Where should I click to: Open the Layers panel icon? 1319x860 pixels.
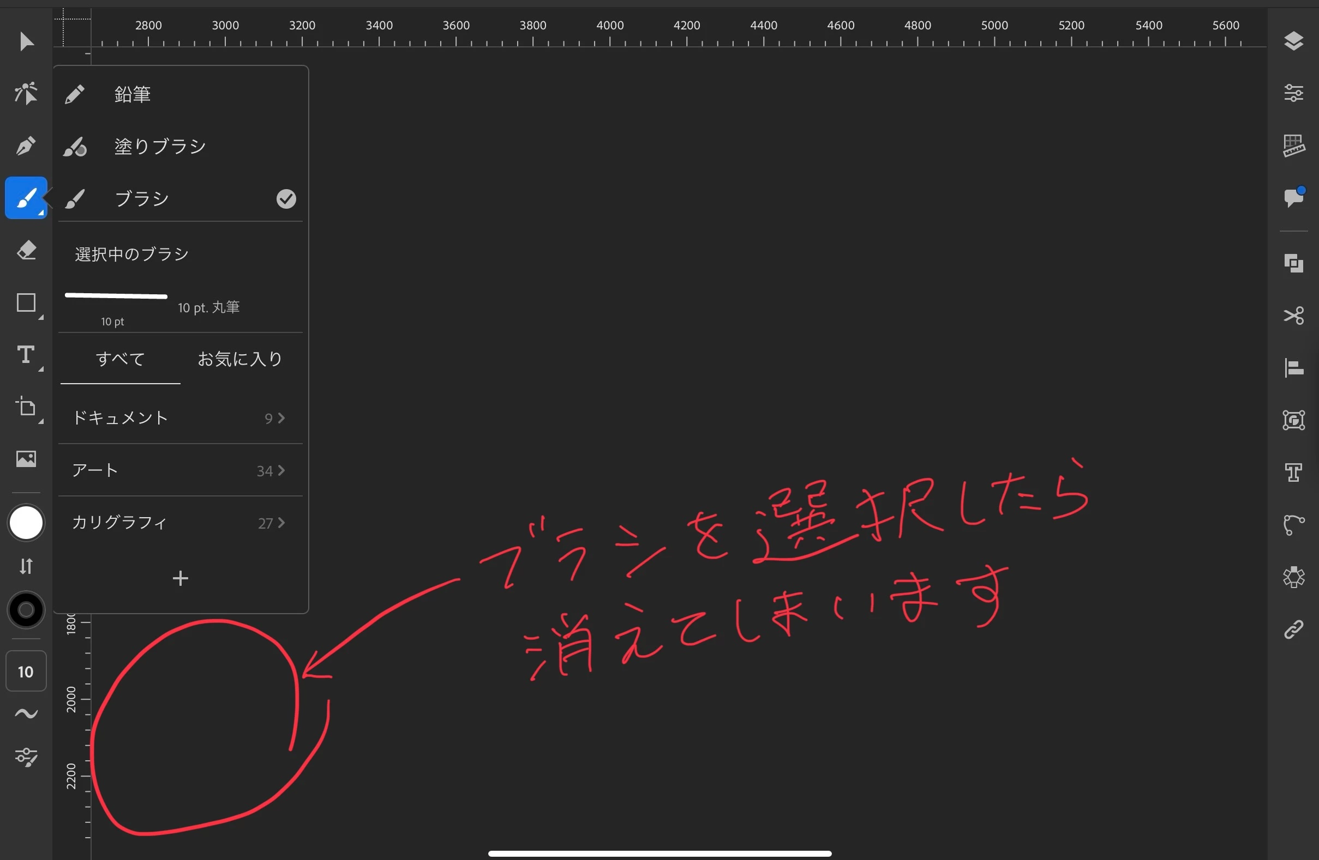point(1293,41)
